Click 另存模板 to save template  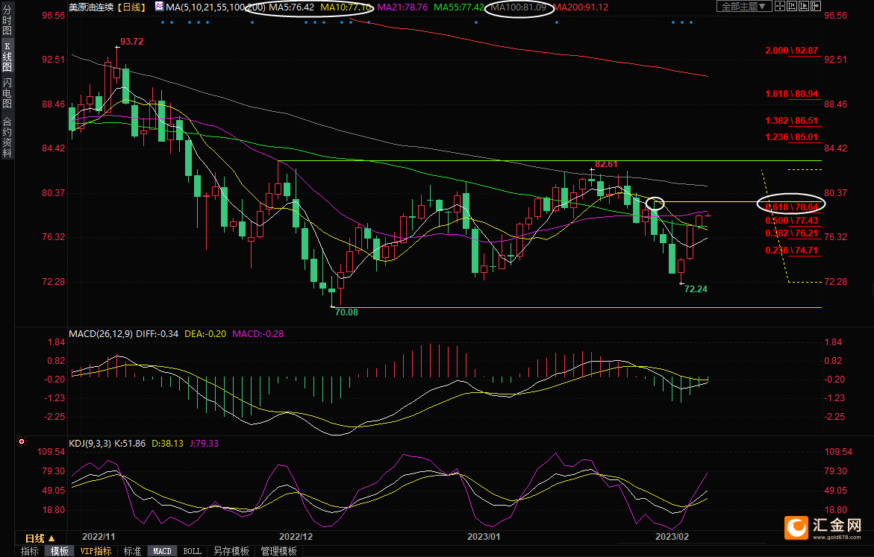pyautogui.click(x=231, y=551)
